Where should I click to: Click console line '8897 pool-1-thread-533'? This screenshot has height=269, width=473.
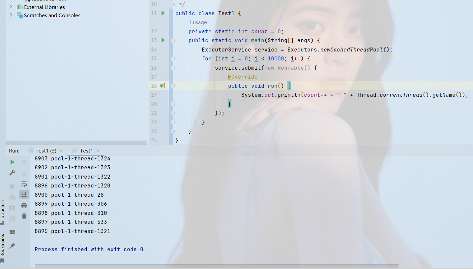pyautogui.click(x=71, y=222)
